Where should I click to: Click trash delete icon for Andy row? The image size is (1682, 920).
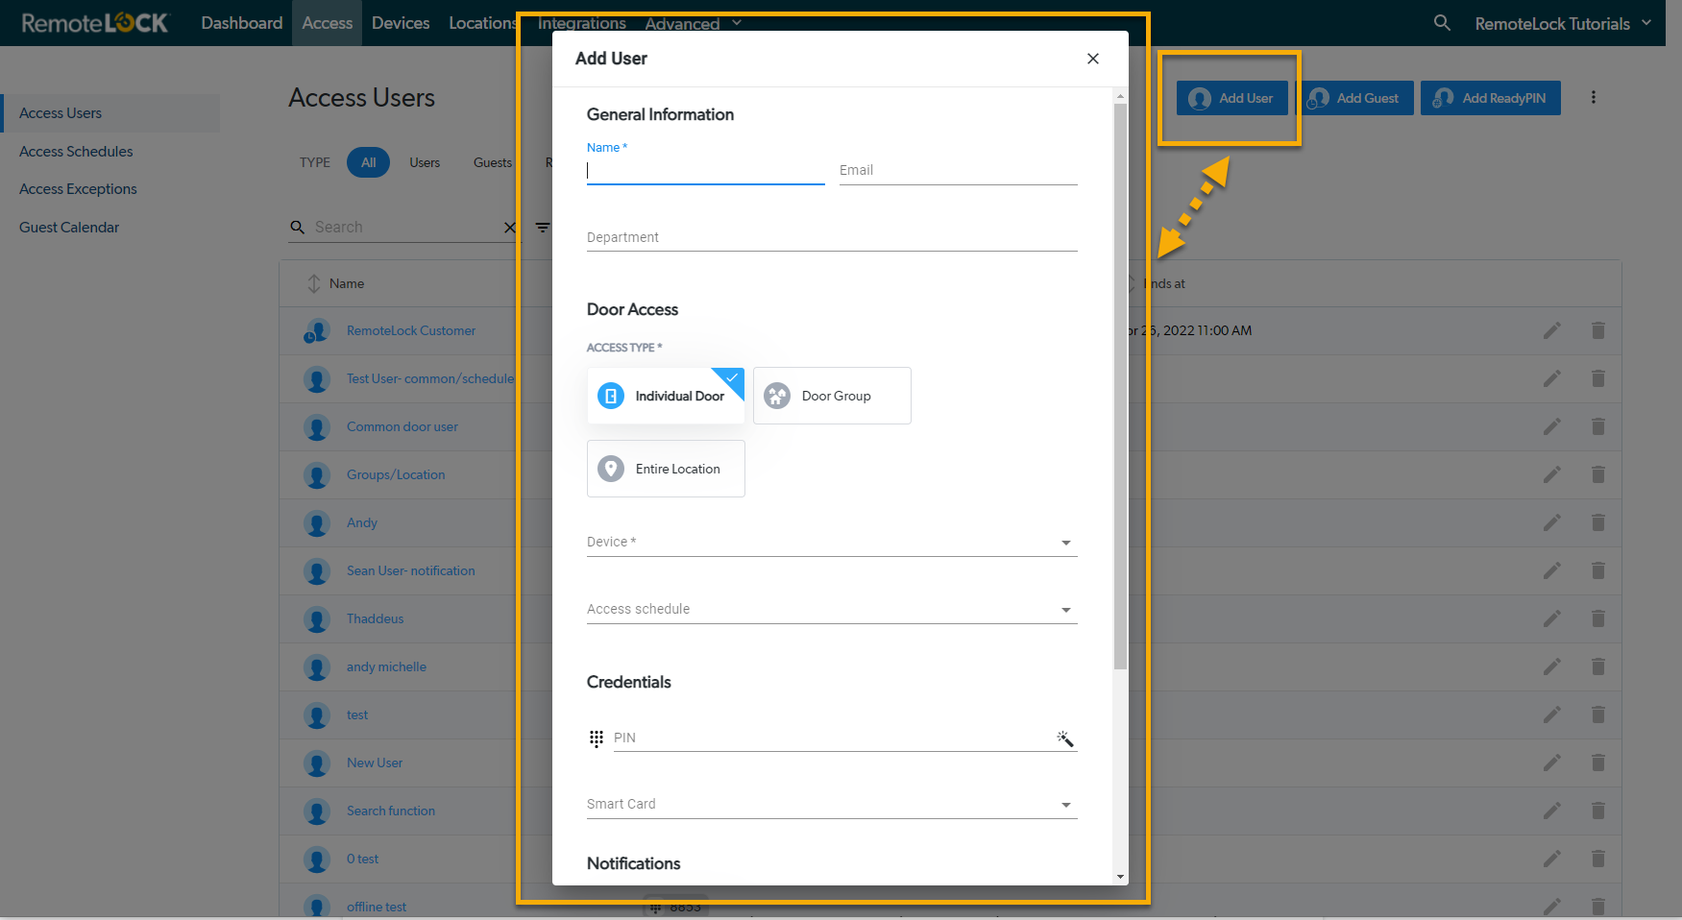pyautogui.click(x=1597, y=522)
